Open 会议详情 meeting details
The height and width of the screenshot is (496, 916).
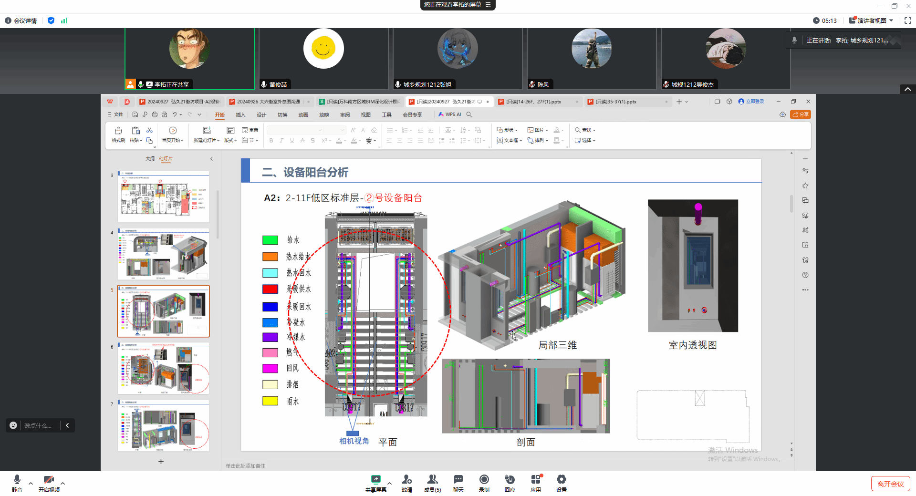click(x=21, y=21)
